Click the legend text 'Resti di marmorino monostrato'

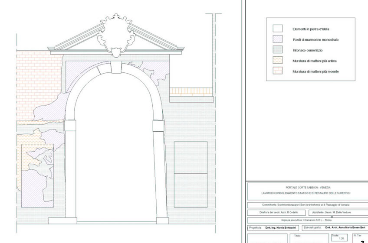[315, 40]
